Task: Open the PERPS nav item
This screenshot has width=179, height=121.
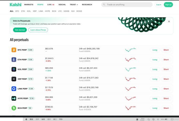Action: 40,4
